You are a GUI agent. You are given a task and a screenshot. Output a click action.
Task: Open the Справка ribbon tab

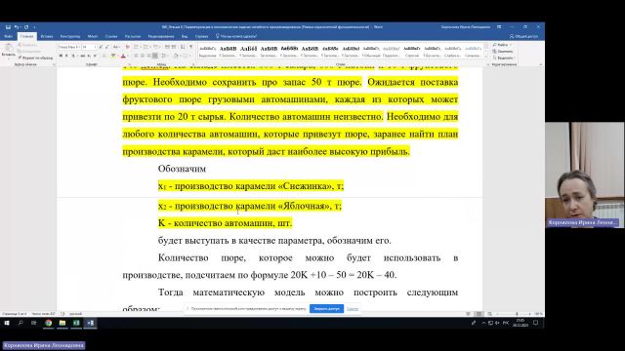[x=202, y=36]
